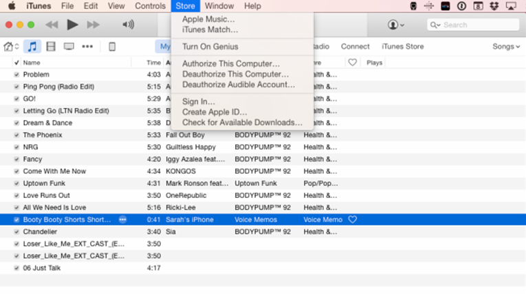Screen dimensions: 526x294
Task: Select Check for Available Downloads…
Action: pyautogui.click(x=242, y=122)
